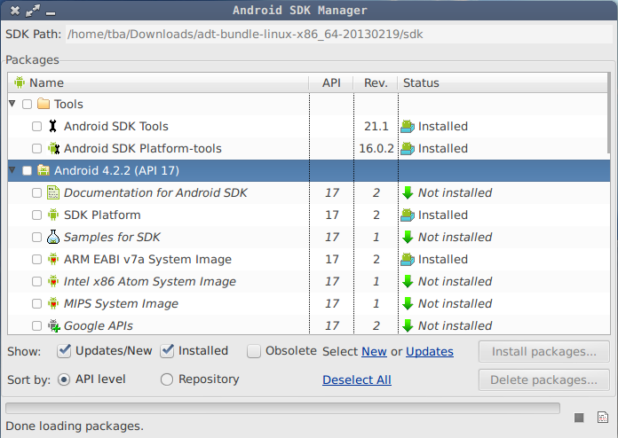Click the Android SDK Platform-tools icon
The width and height of the screenshot is (618, 438).
53,148
